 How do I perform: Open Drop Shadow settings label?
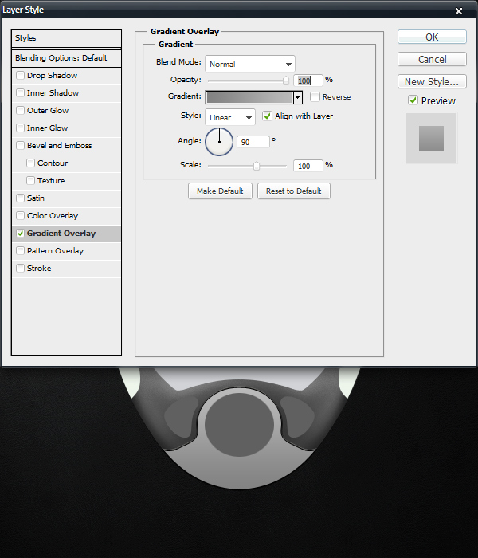click(x=52, y=76)
